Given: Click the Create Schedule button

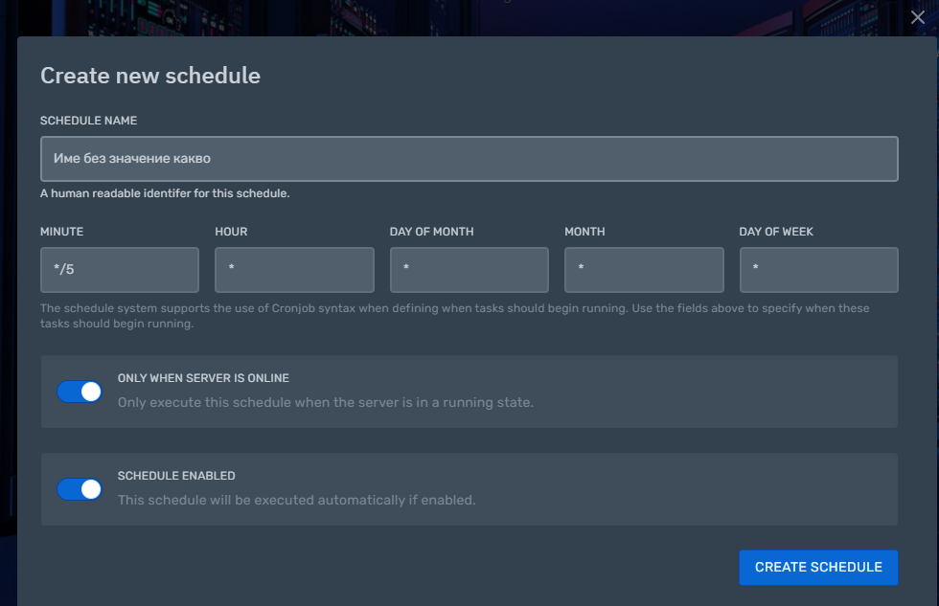Looking at the screenshot, I should (x=818, y=567).
